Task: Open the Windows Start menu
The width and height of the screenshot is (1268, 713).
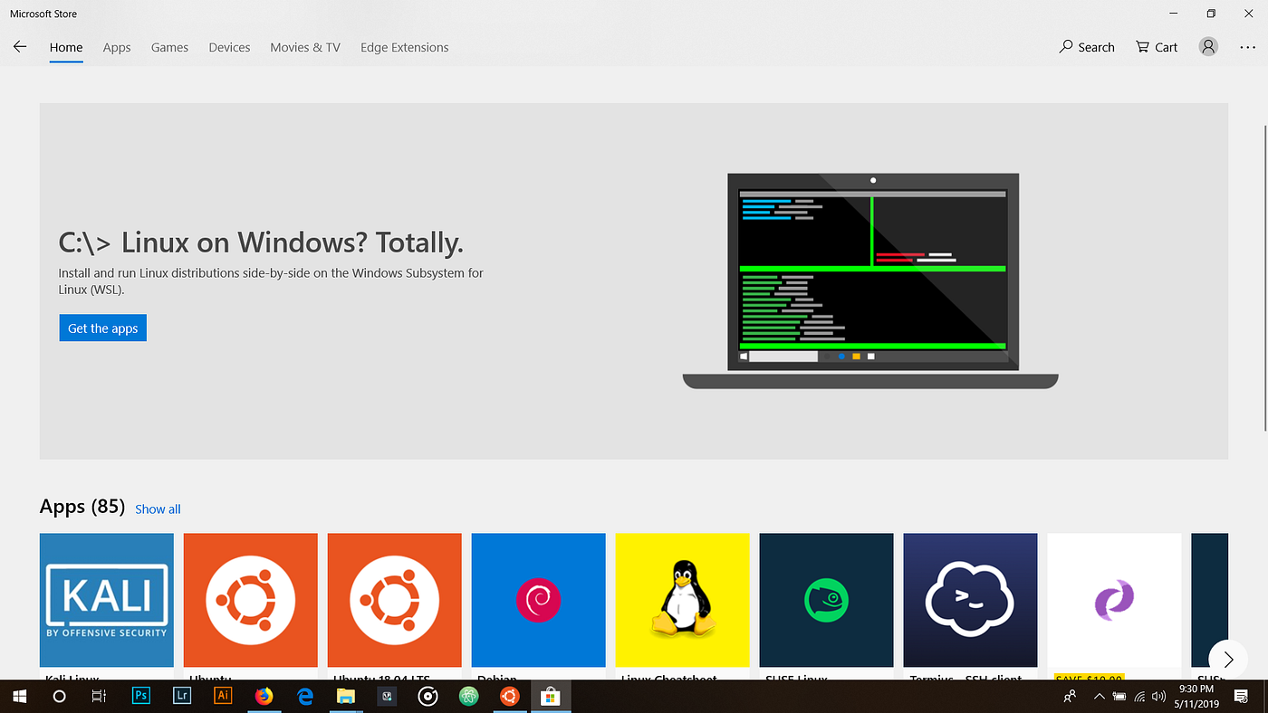Action: pyautogui.click(x=19, y=696)
